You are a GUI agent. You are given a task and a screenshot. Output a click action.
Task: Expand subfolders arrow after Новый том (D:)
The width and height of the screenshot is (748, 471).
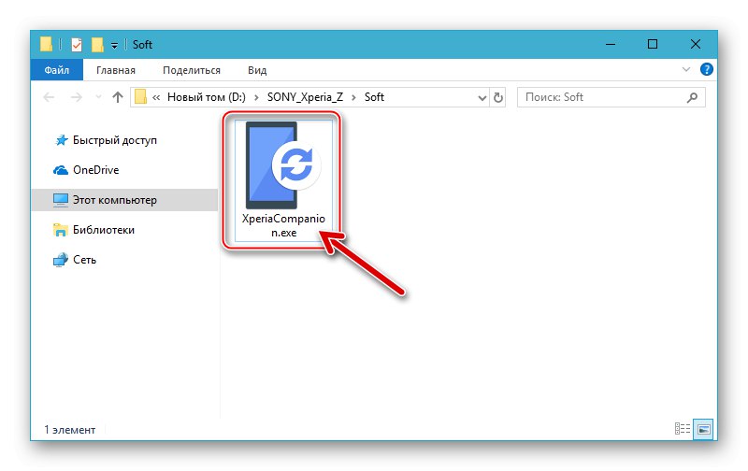tap(256, 98)
